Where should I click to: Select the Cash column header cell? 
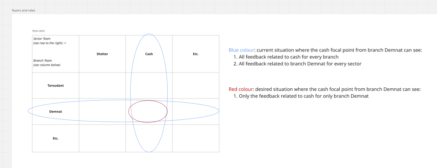(x=149, y=54)
